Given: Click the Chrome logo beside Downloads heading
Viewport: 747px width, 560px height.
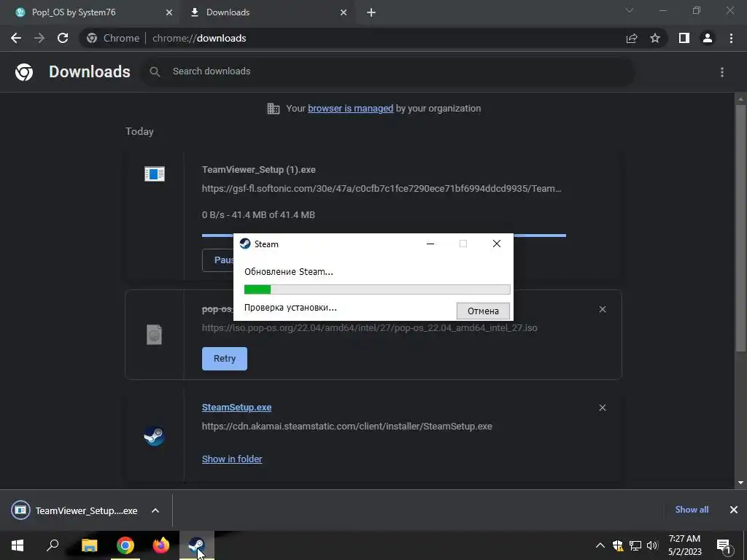Looking at the screenshot, I should 24,72.
